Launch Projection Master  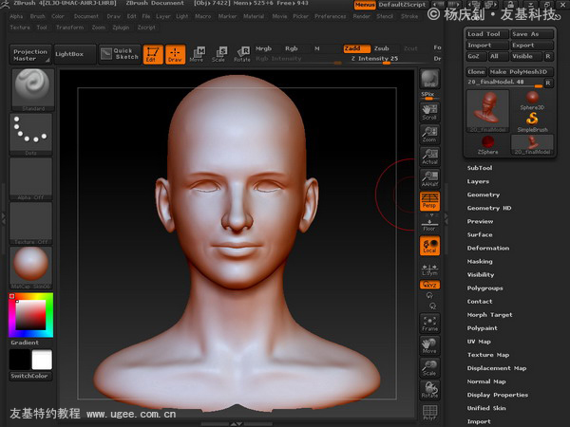(x=30, y=55)
